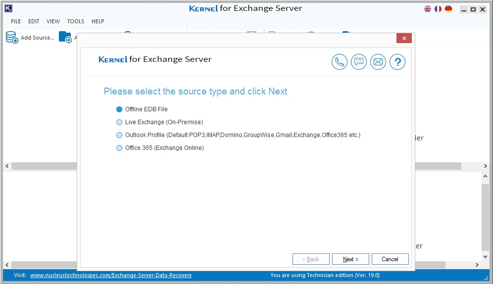Minimize the Kernel main window
Viewport: 493px width, 284px height.
(463, 9)
